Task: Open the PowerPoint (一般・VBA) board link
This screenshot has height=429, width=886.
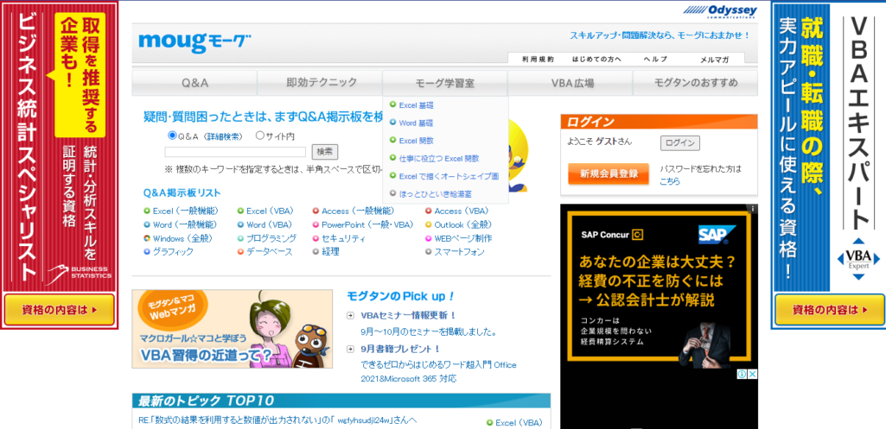Action: pos(367,224)
